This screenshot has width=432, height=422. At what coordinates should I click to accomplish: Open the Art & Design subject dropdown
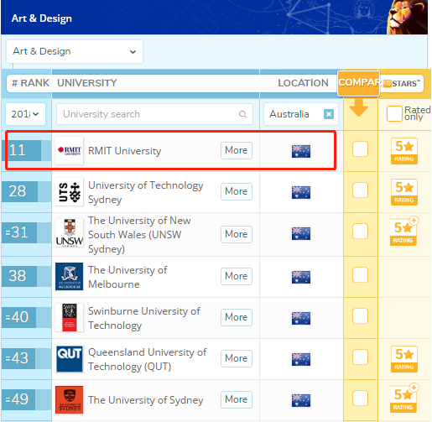[75, 51]
